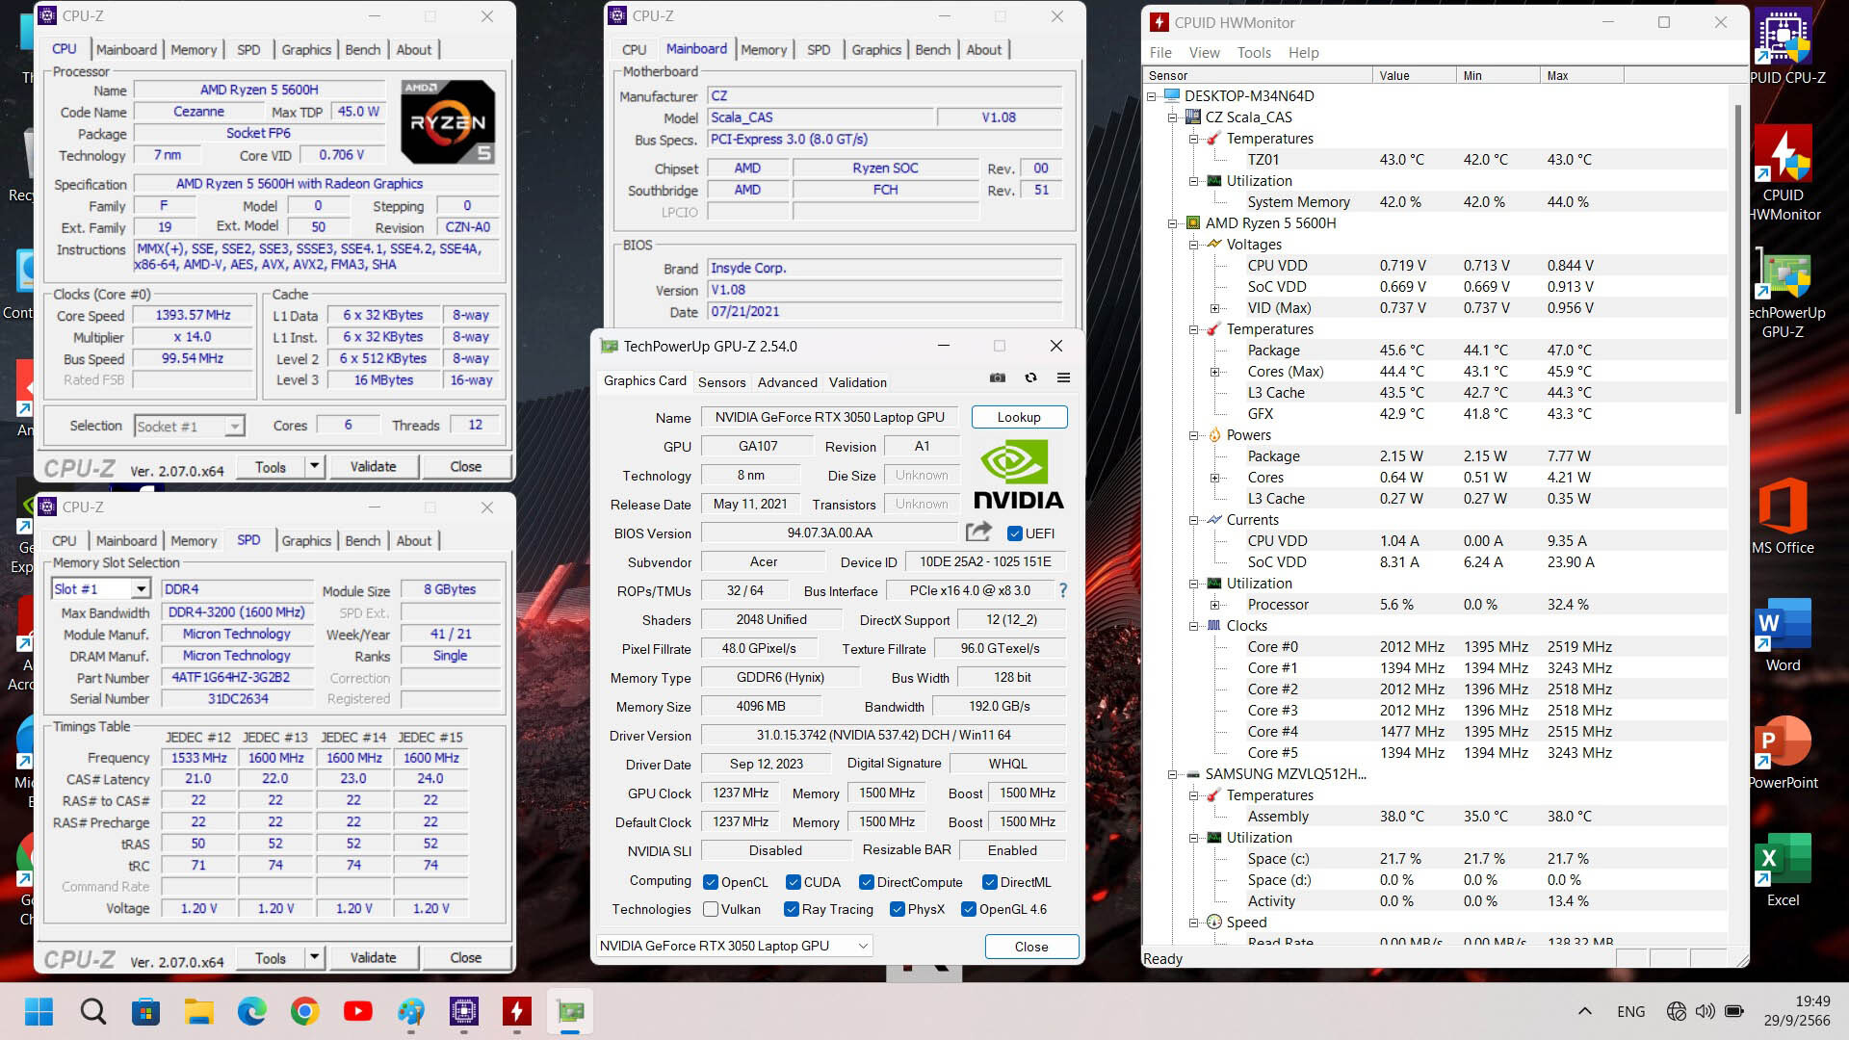Click the Lookup button in GPU-Z
Image resolution: width=1849 pixels, height=1040 pixels.
(x=1019, y=417)
